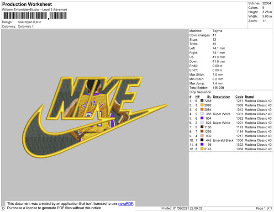Select the Total Bobbin value '146.20ft'
274x212 pixels.
click(218, 88)
